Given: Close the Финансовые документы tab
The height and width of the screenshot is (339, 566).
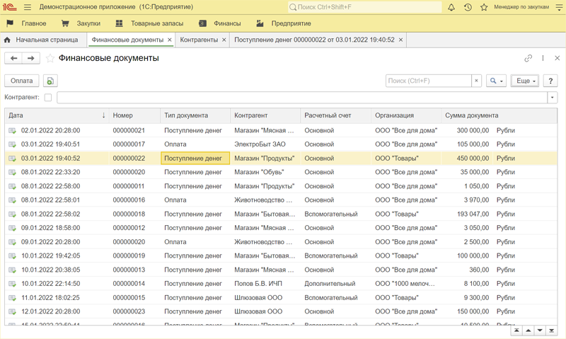Looking at the screenshot, I should (x=170, y=40).
